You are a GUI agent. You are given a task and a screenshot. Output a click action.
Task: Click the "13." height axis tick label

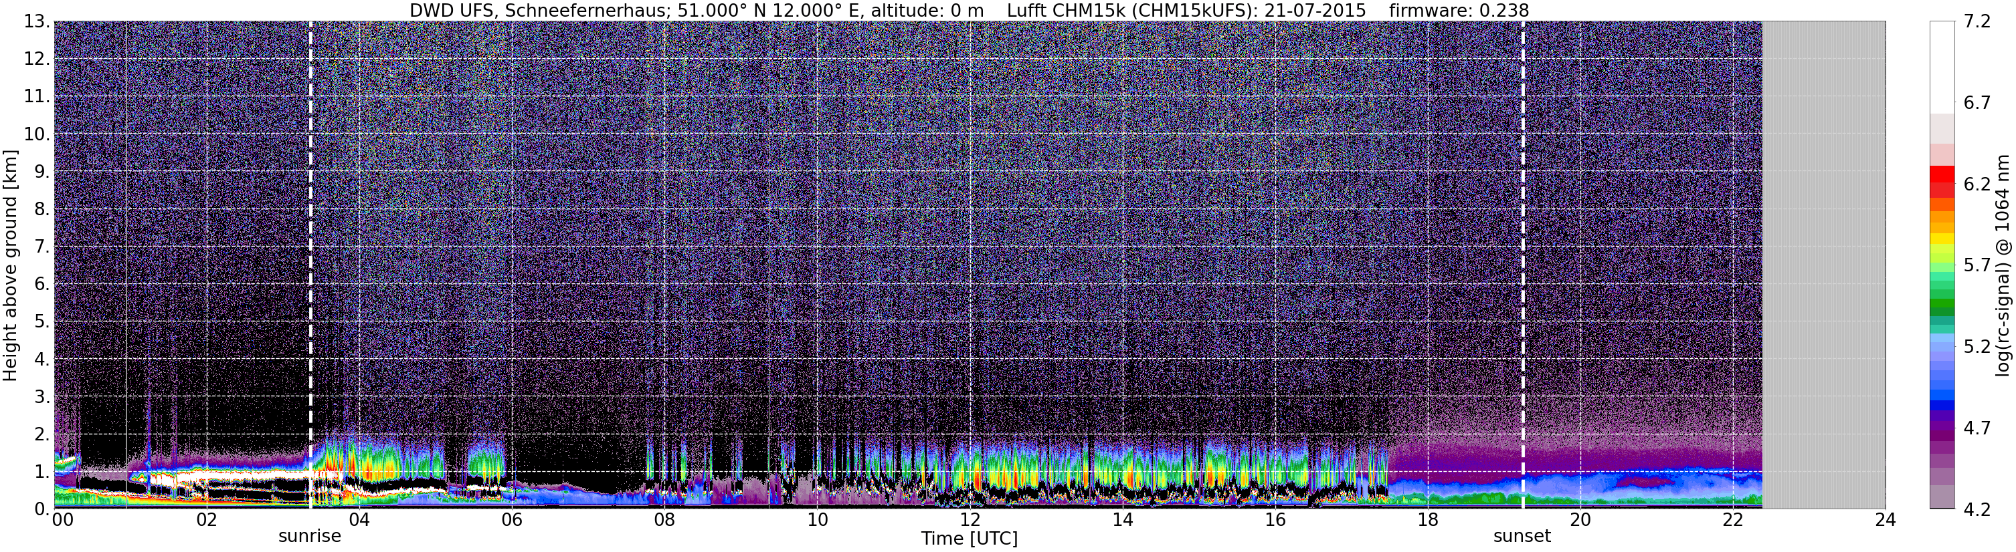(37, 22)
